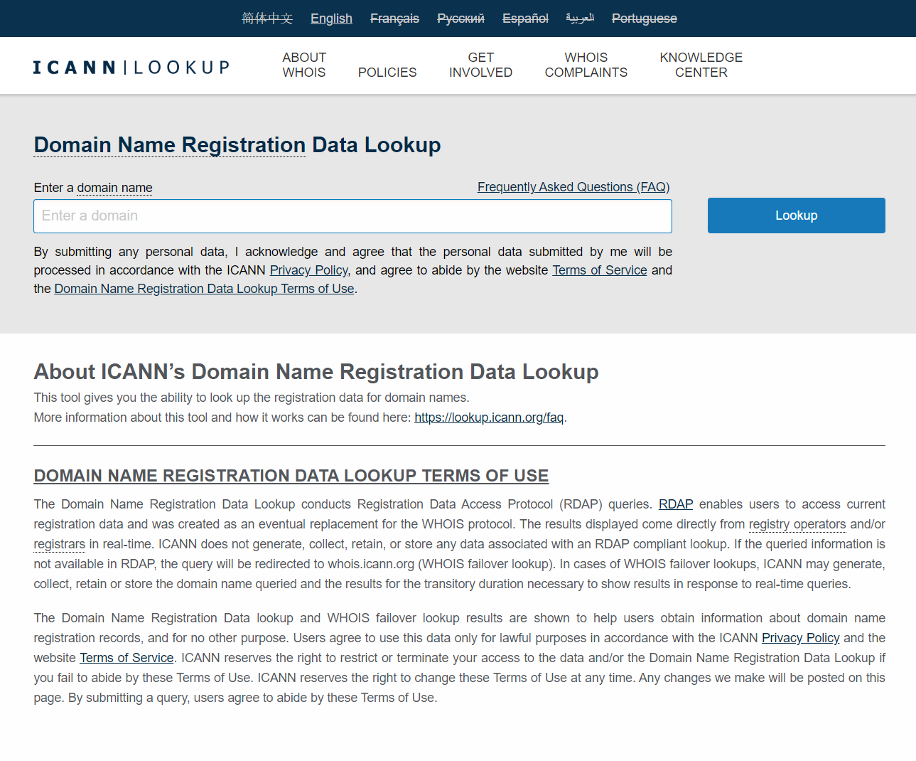Screen dimensions: 916x761
Task: Click the About ICANN's Domain Name Registration Data Lookup heading
Action: (316, 372)
